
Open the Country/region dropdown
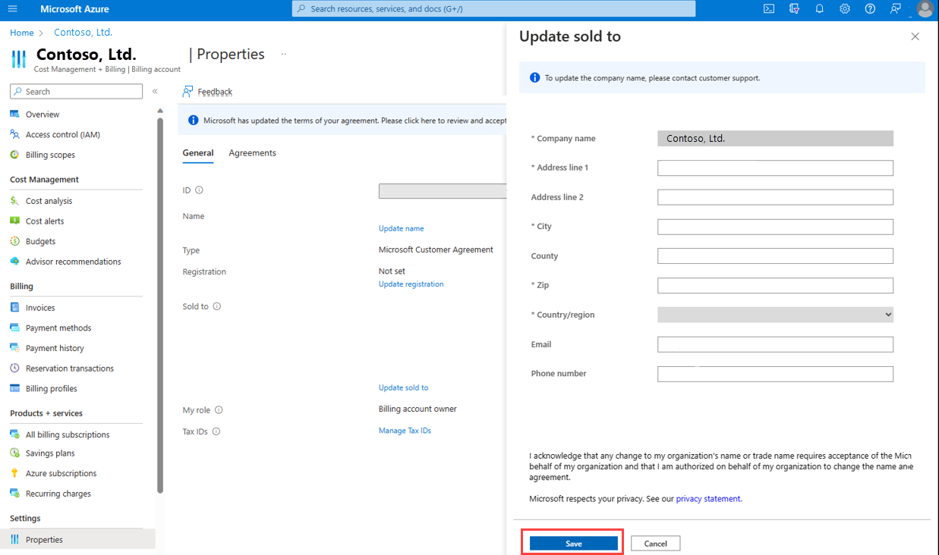(x=775, y=315)
